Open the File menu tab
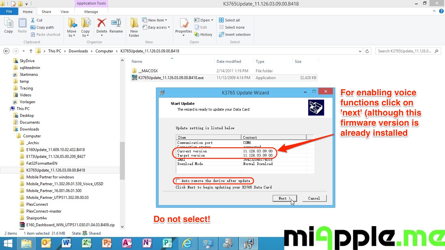The image size is (445, 250). (x=9, y=11)
